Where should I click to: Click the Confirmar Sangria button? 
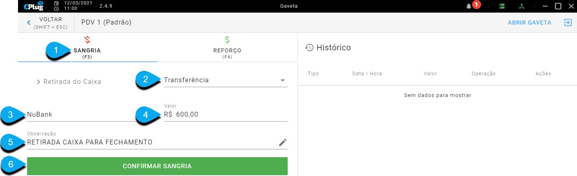157,166
